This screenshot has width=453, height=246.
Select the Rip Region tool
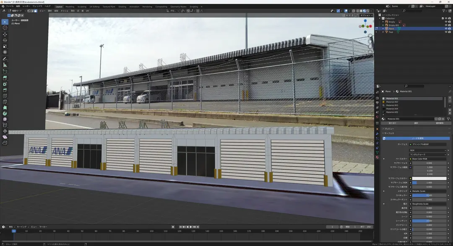(5, 143)
